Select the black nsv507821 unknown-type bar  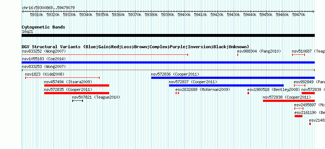(78, 101)
